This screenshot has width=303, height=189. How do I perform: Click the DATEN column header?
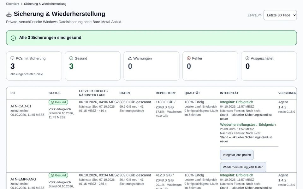point(125,93)
